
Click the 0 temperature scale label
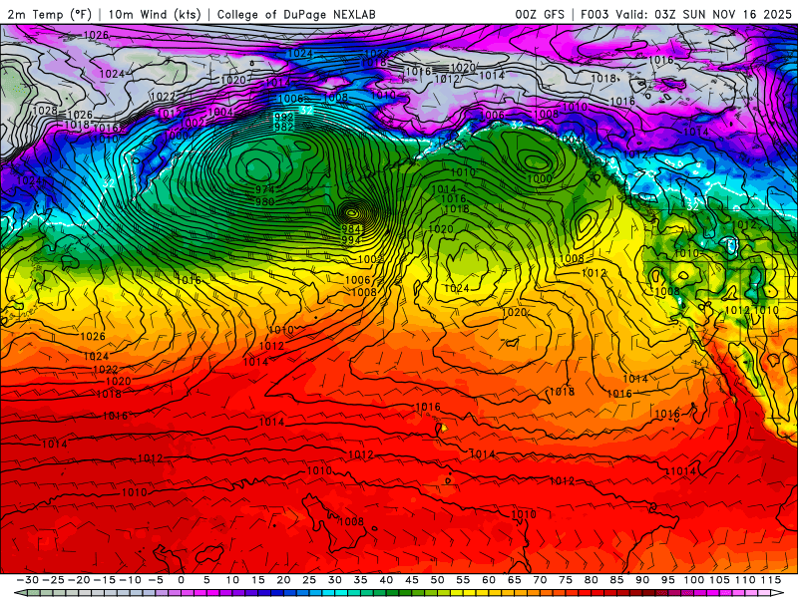[x=182, y=580]
